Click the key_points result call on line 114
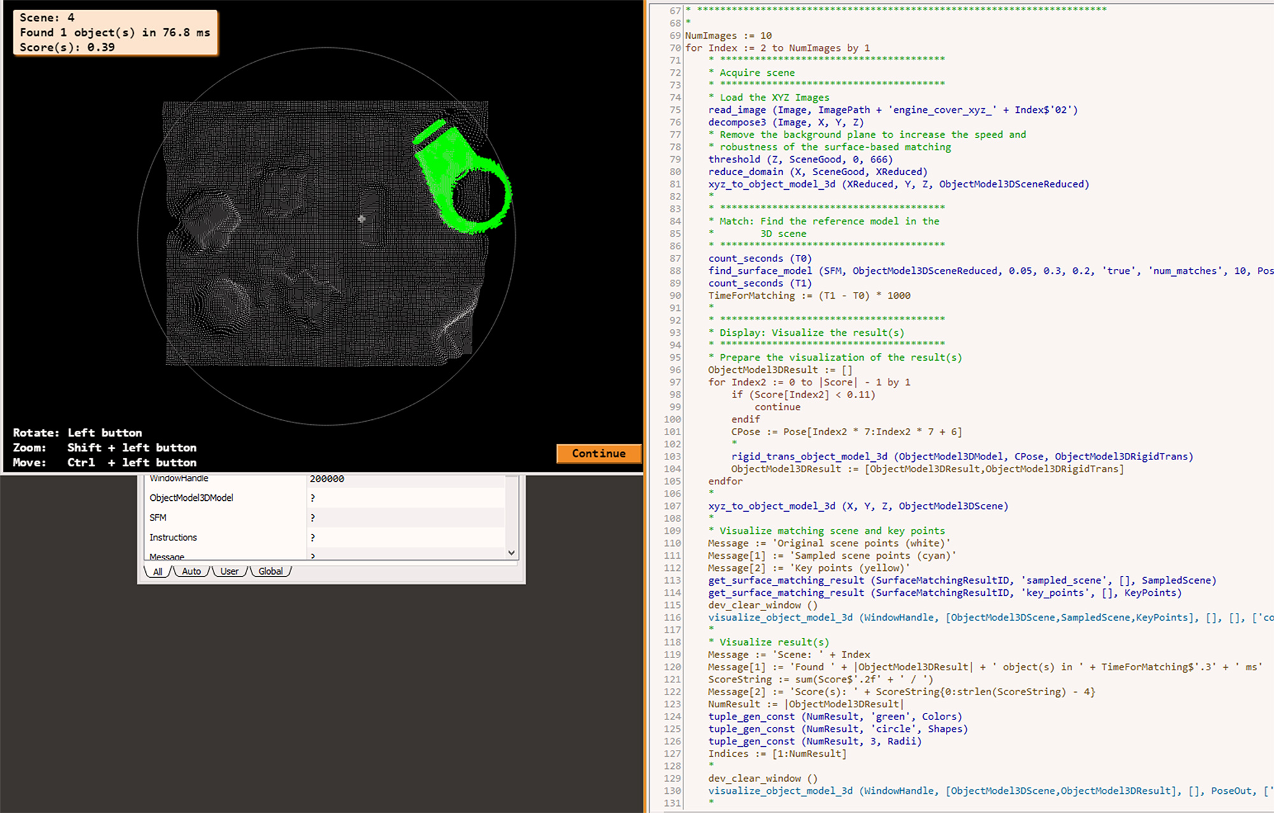1274x813 pixels. pyautogui.click(x=945, y=593)
